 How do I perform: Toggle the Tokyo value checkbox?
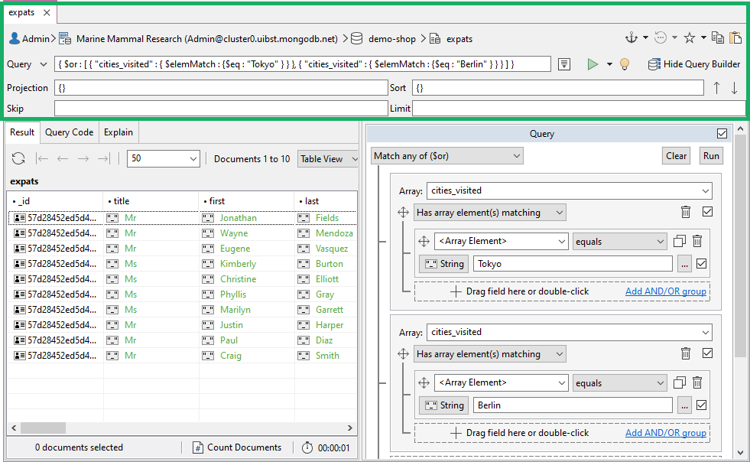(702, 263)
